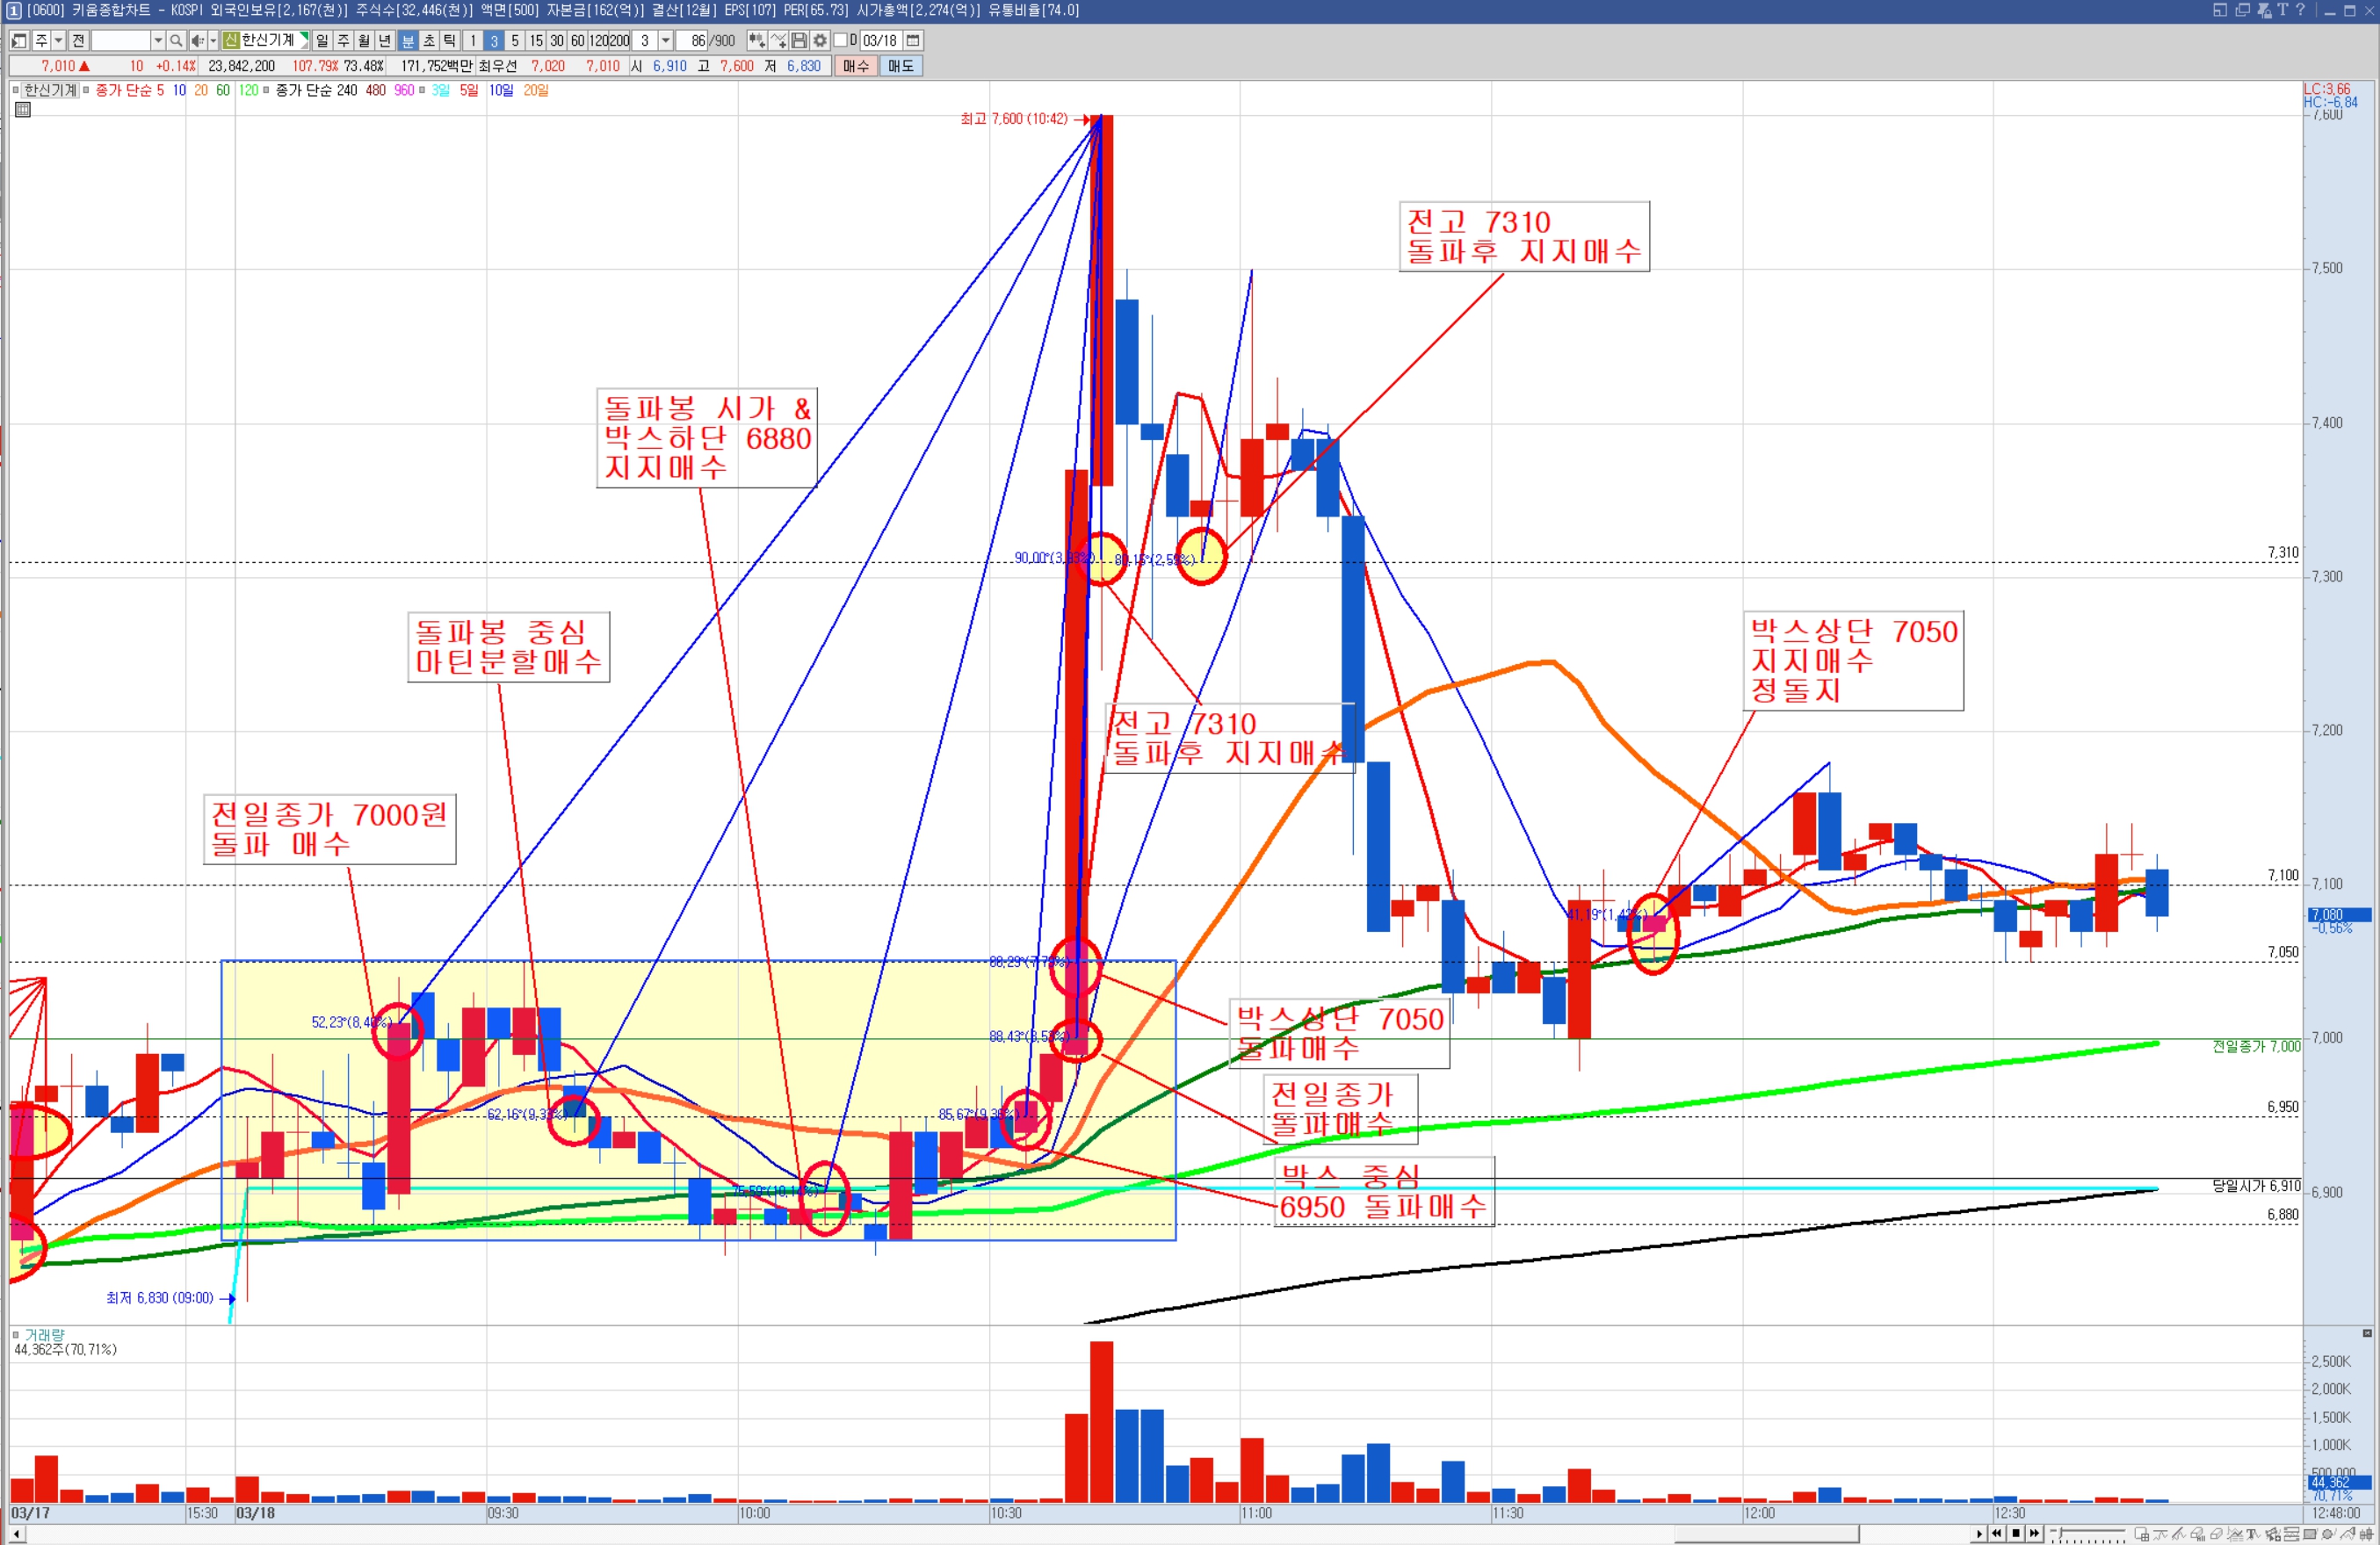Switch to the 일 daily period tab
This screenshot has width=2380, height=1545.
(x=322, y=40)
